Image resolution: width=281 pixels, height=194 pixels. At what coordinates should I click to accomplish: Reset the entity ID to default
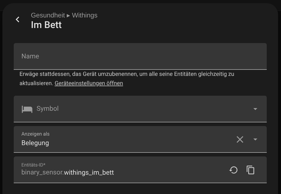(x=233, y=170)
